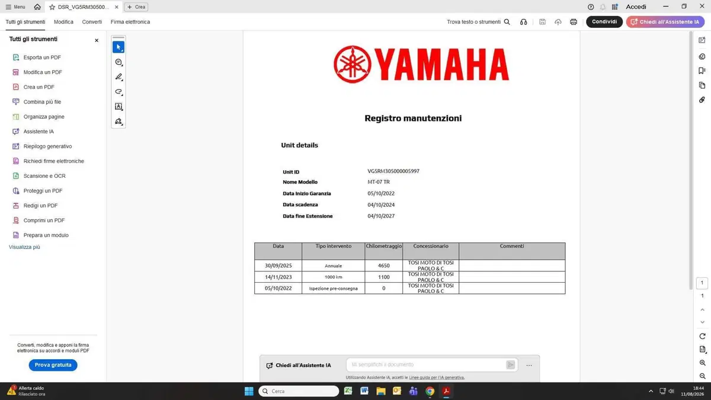The image size is (711, 400).
Task: Select the comment bubble tool
Action: click(118, 62)
